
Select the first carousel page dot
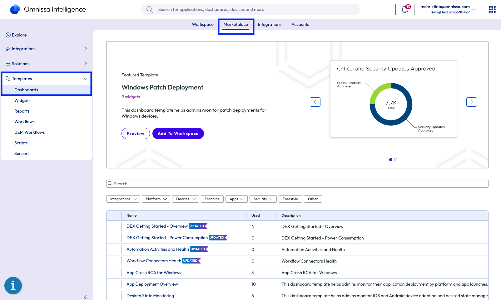(x=390, y=160)
